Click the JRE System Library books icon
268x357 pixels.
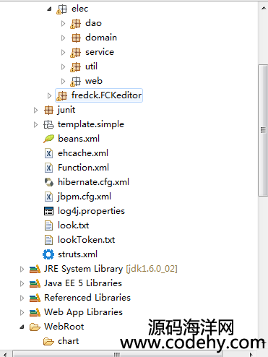(x=35, y=269)
